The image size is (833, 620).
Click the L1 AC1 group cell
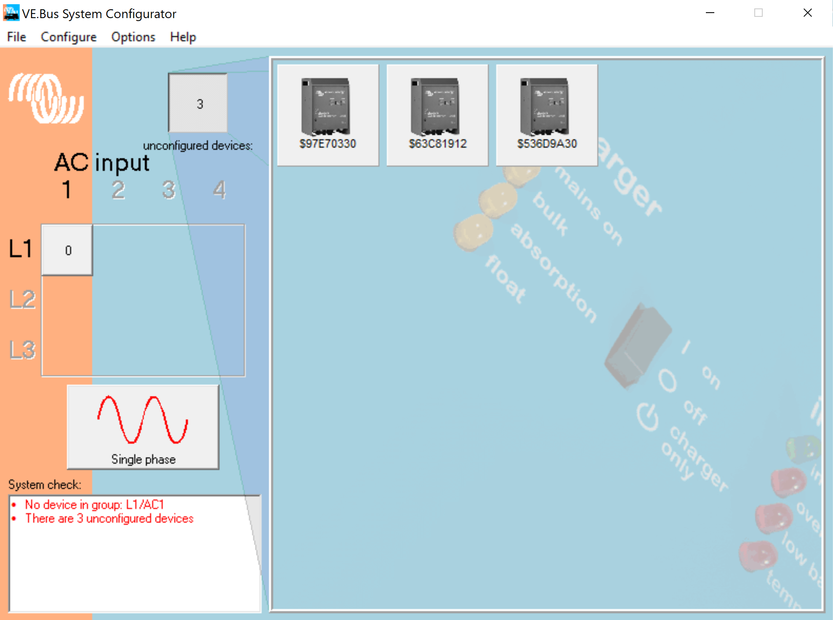67,250
